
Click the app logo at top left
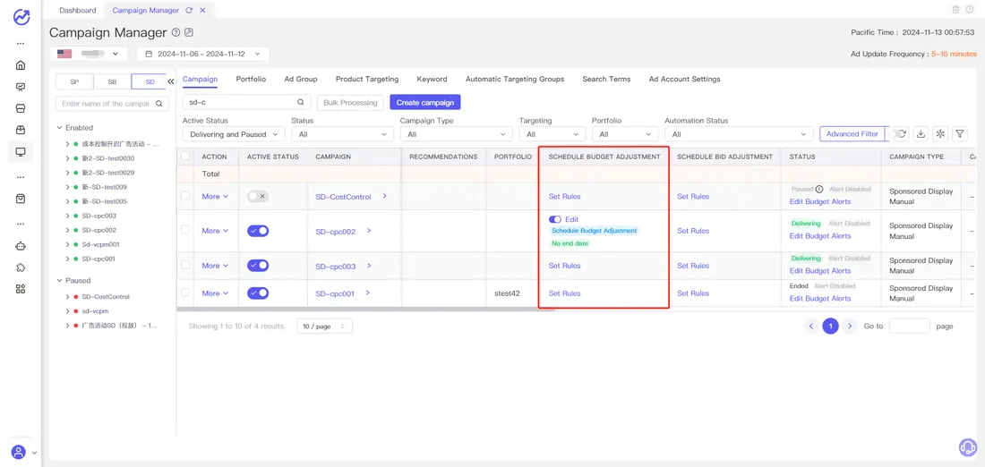[x=21, y=17]
